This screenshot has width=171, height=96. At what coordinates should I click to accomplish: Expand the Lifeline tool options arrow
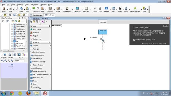[50, 46]
